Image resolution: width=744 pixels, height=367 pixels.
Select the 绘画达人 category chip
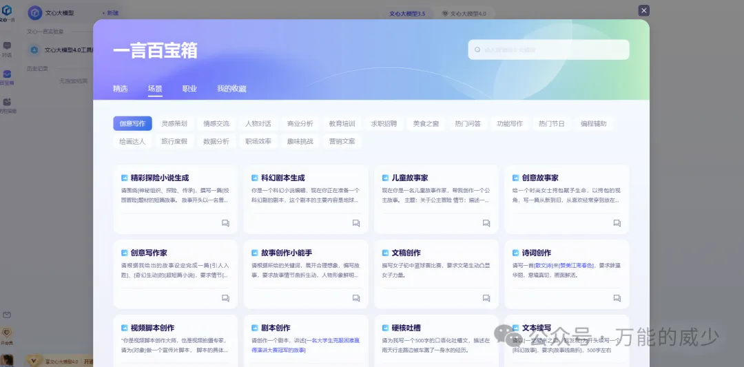(x=132, y=141)
